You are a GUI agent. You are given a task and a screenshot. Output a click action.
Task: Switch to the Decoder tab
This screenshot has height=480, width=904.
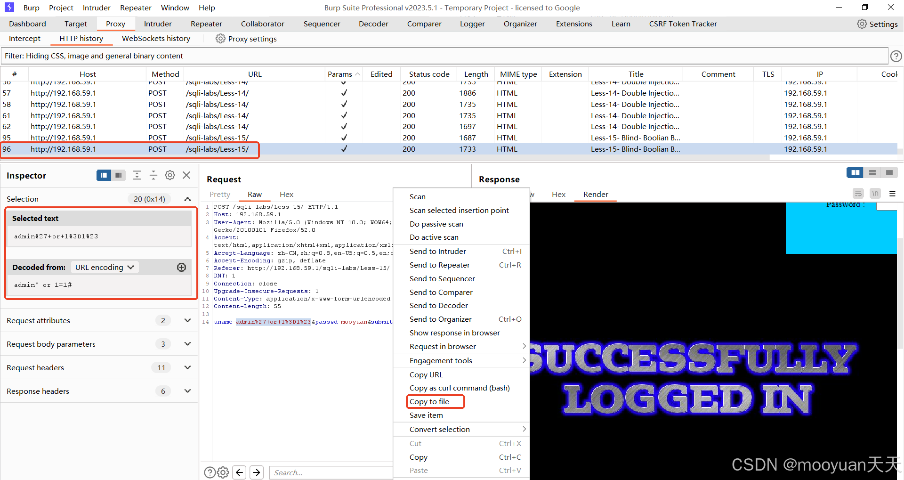(373, 24)
